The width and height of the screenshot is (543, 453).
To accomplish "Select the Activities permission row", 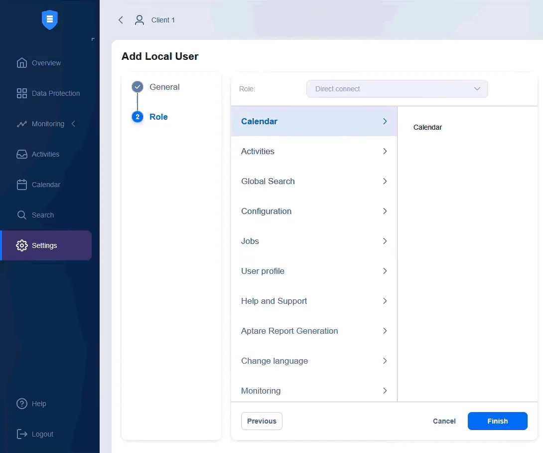I will (x=314, y=151).
